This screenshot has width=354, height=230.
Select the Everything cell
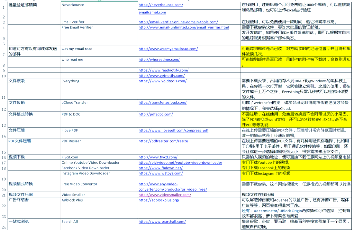(99, 89)
